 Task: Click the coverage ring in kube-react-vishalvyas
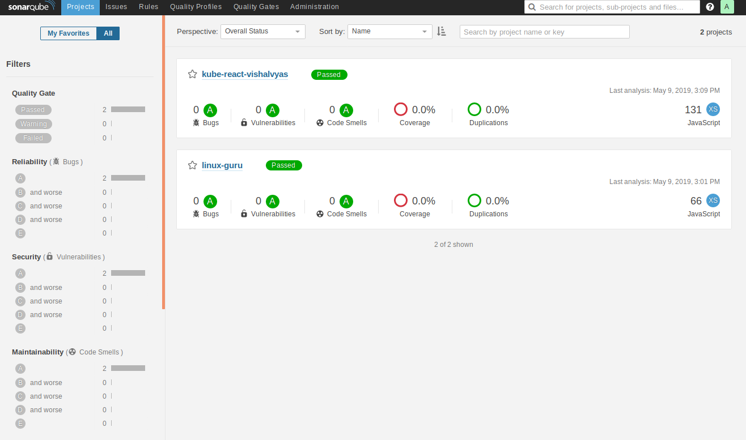[x=401, y=109]
